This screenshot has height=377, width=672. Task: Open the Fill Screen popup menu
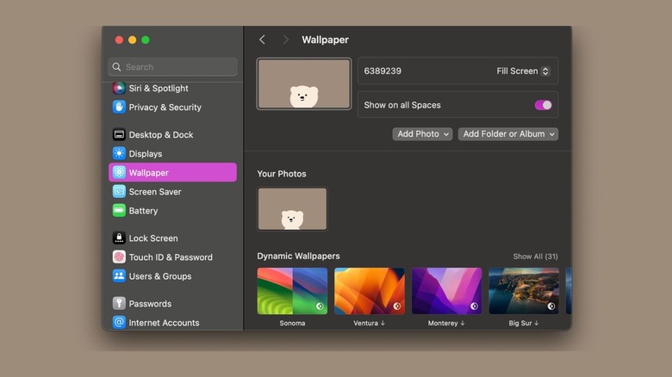(522, 71)
